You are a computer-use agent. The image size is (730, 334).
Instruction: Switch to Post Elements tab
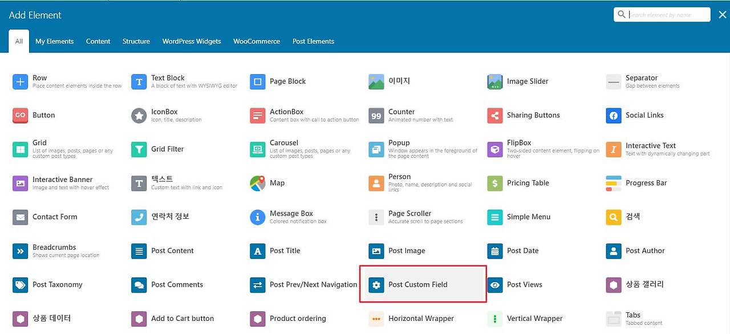pyautogui.click(x=313, y=42)
